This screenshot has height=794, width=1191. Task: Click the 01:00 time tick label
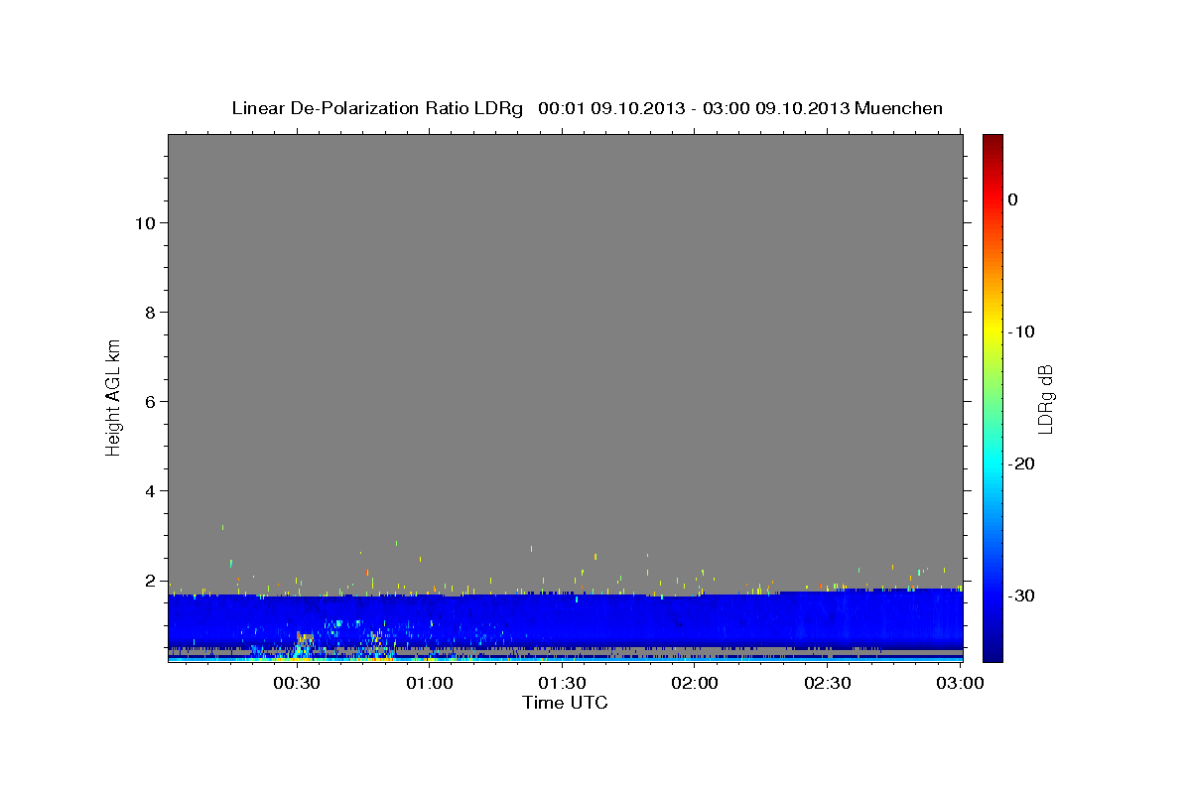click(x=429, y=684)
